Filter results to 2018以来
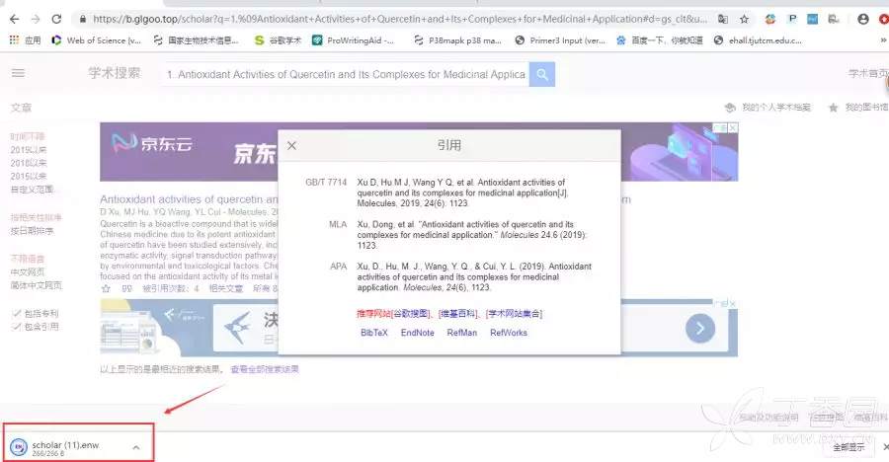Screen dimensions: 889x462 (29, 163)
